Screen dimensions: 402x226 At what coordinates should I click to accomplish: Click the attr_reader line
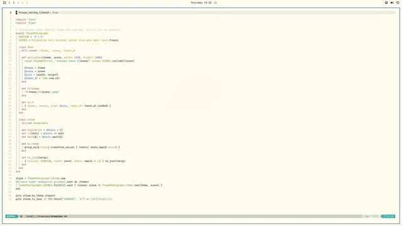[48, 51]
